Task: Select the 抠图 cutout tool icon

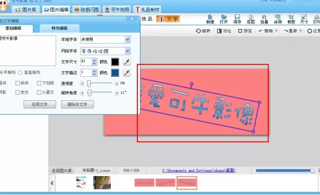Action: (251, 19)
